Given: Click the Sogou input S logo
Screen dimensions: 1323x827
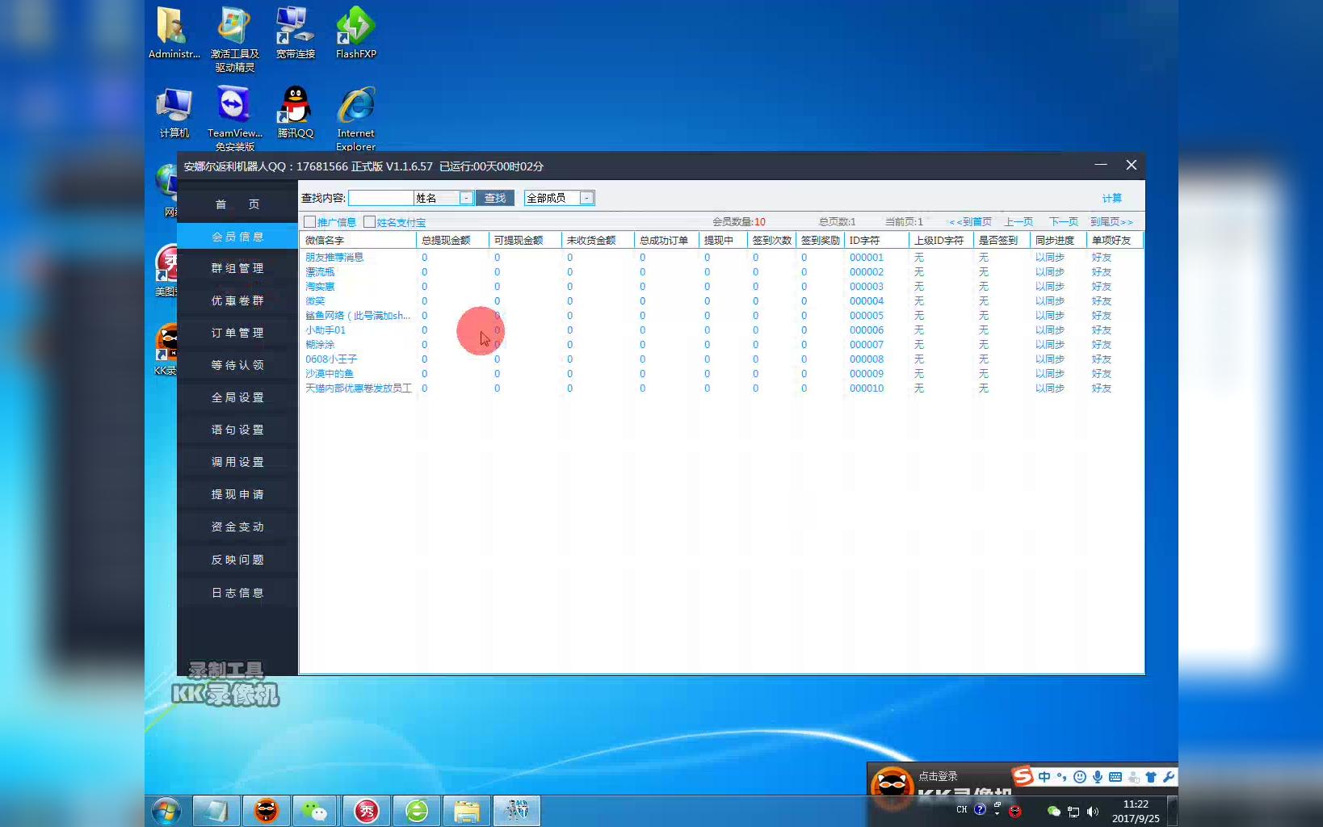Looking at the screenshot, I should (1023, 776).
